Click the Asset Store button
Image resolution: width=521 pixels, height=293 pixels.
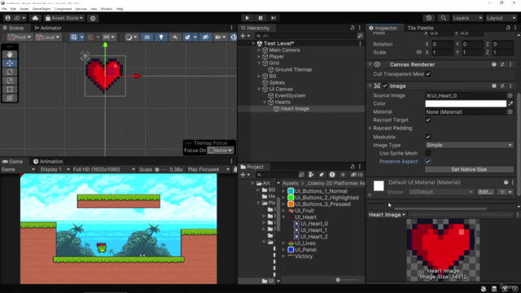coord(63,18)
